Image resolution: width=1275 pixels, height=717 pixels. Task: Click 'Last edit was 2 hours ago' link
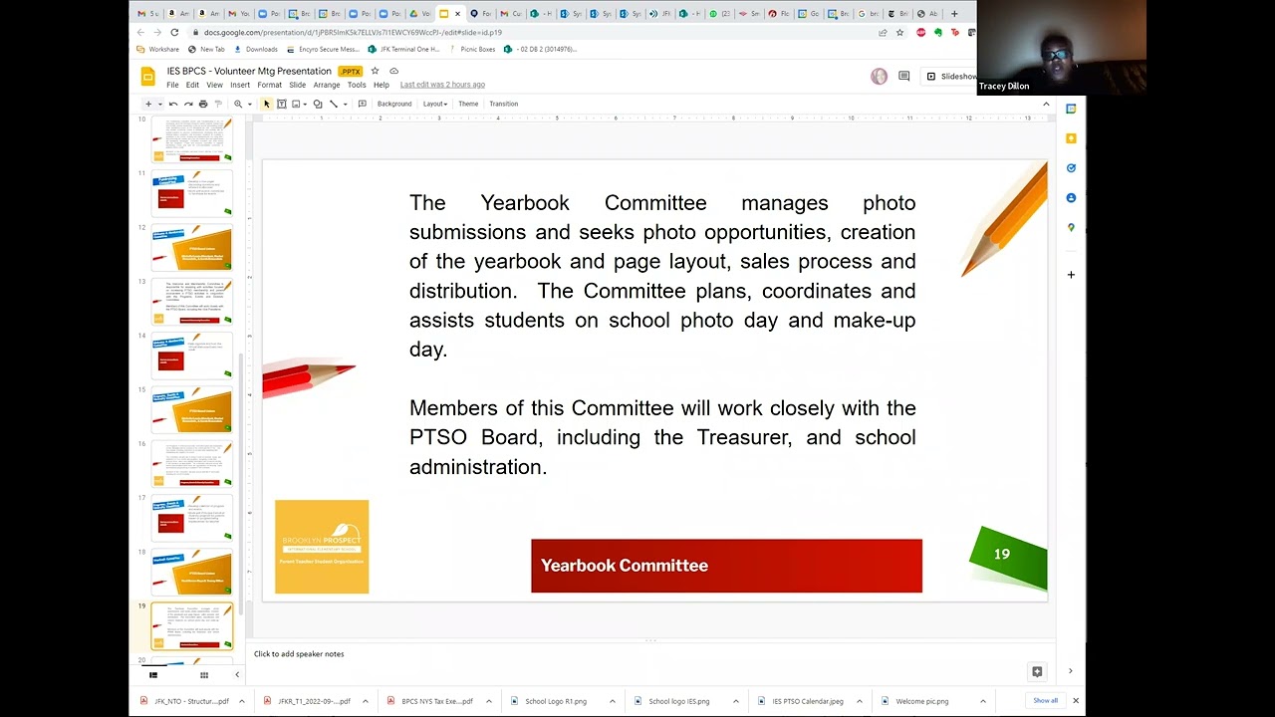pyautogui.click(x=442, y=85)
